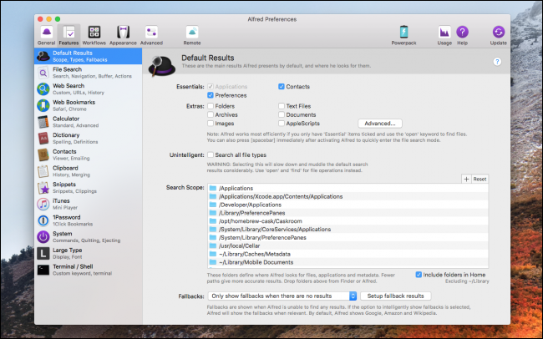Select the /System/Library/PreferencePanes row
The width and height of the screenshot is (543, 339).
(x=348, y=237)
